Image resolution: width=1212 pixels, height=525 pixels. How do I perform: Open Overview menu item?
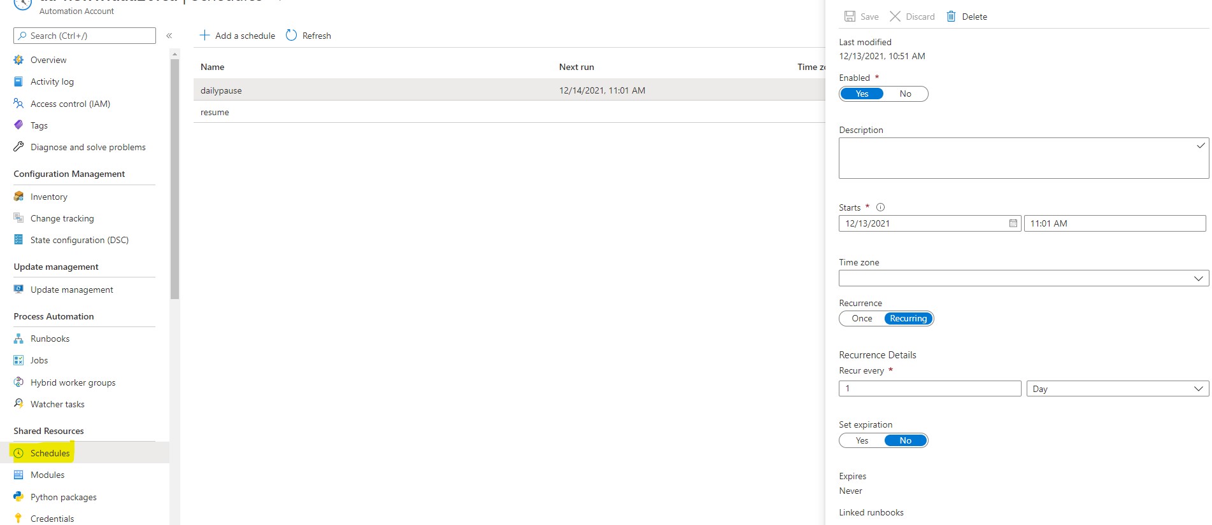click(x=48, y=60)
